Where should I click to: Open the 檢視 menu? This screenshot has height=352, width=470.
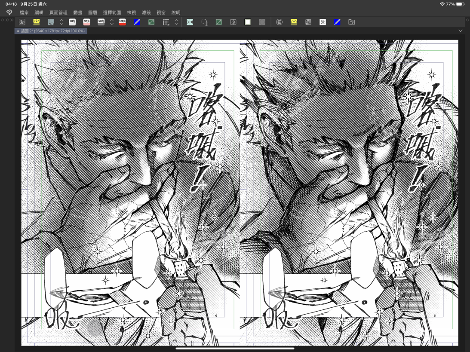tap(132, 12)
